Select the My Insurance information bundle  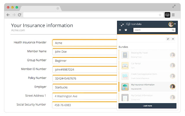(147, 86)
